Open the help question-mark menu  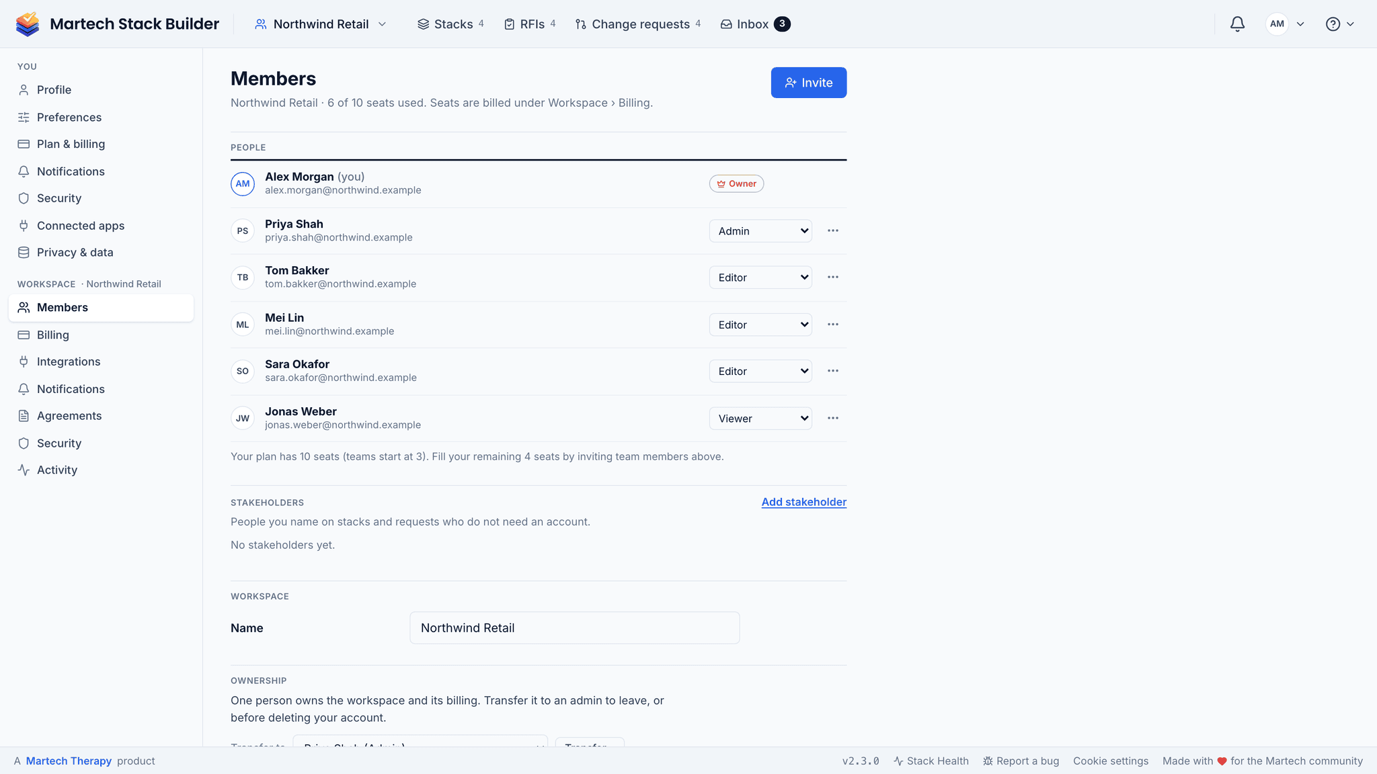tap(1339, 24)
